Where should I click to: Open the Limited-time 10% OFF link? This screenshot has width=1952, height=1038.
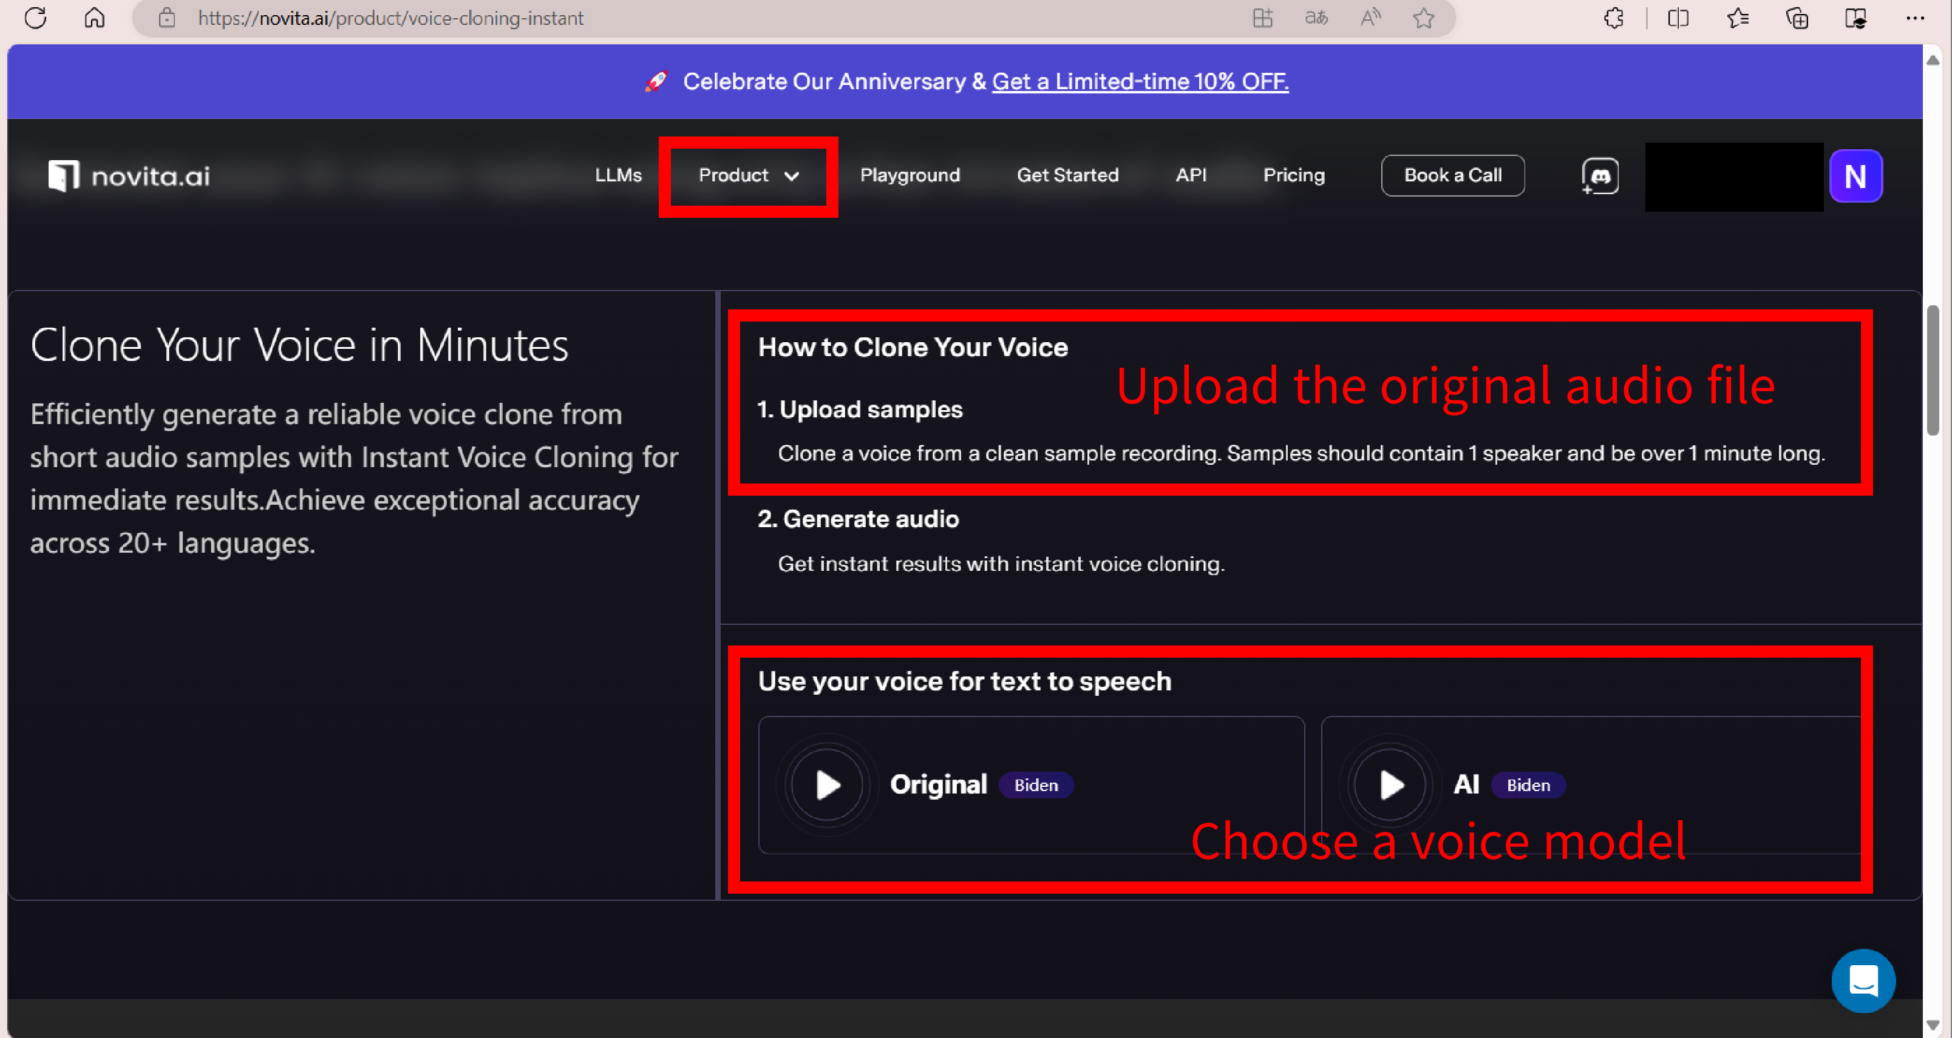(1140, 81)
